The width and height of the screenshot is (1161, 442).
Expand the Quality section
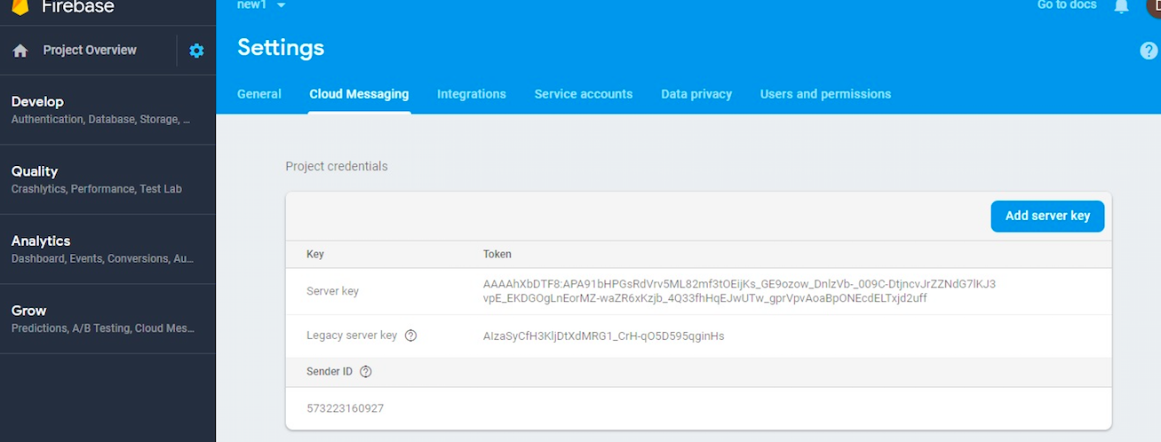point(107,180)
